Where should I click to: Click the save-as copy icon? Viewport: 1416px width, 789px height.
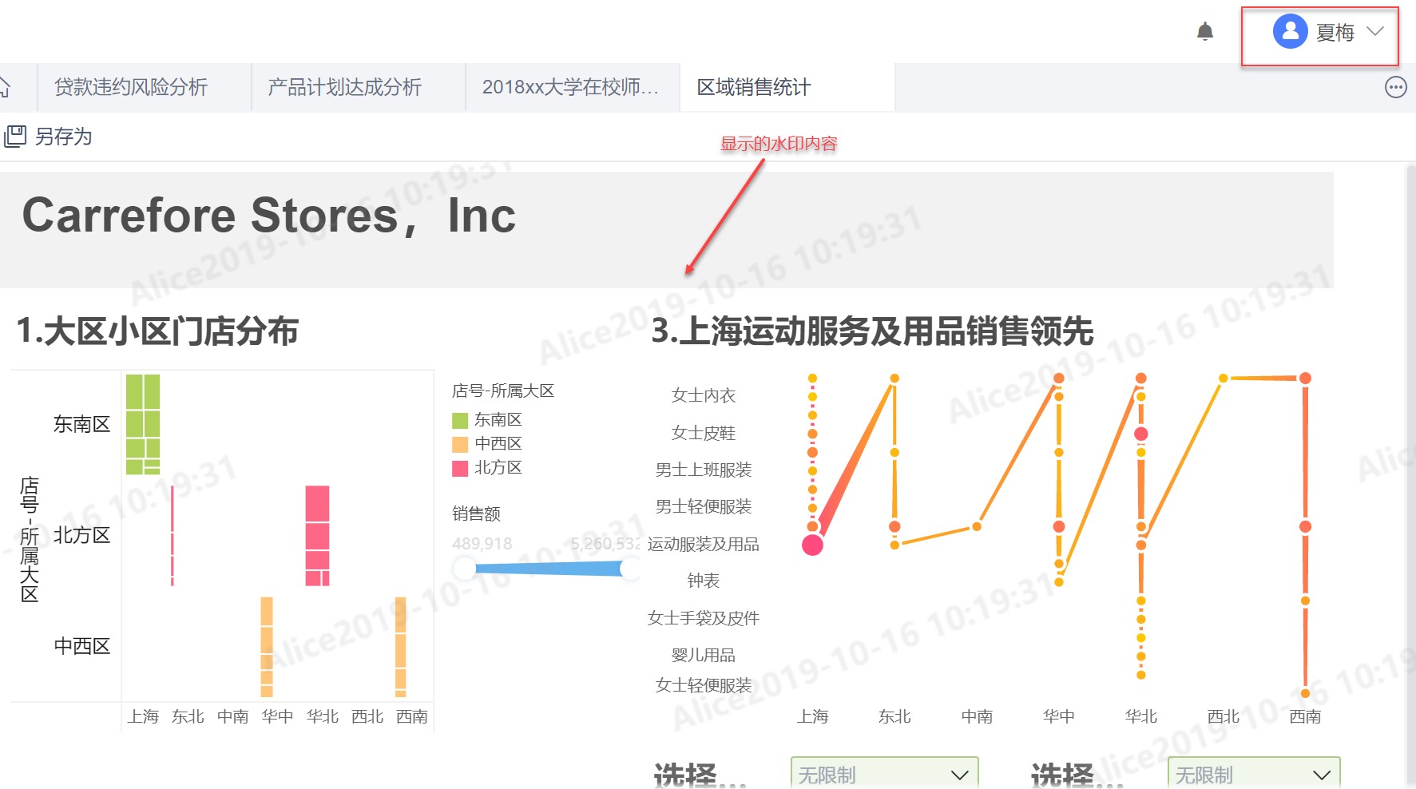(15, 137)
